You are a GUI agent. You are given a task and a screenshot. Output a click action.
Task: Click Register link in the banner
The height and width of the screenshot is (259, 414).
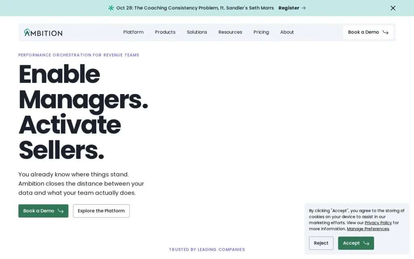click(292, 8)
